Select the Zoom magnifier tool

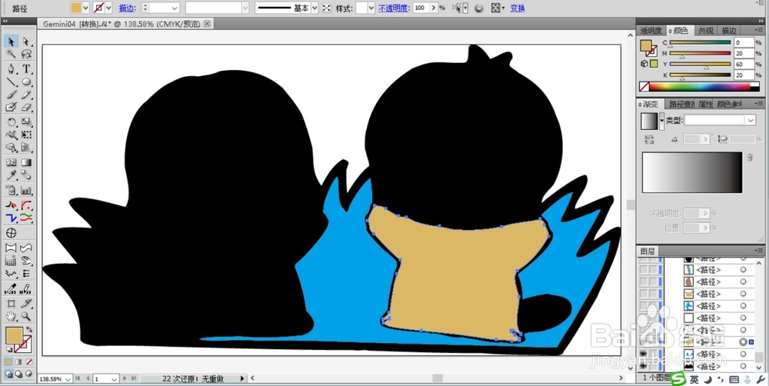[x=26, y=316]
